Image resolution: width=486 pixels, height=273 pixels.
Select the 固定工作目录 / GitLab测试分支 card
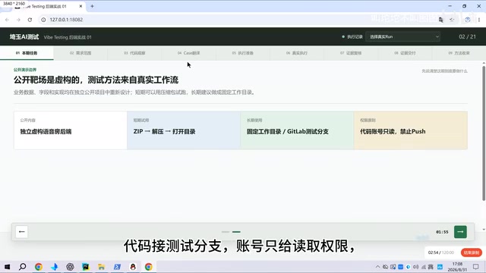pyautogui.click(x=297, y=130)
